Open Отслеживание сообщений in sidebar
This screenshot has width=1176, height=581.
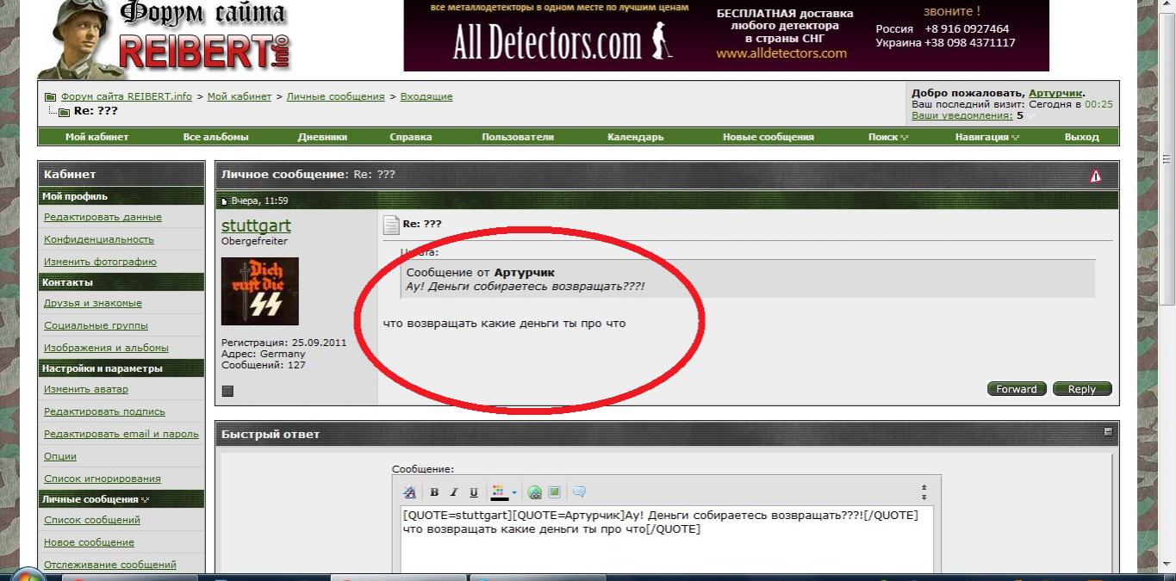(110, 565)
